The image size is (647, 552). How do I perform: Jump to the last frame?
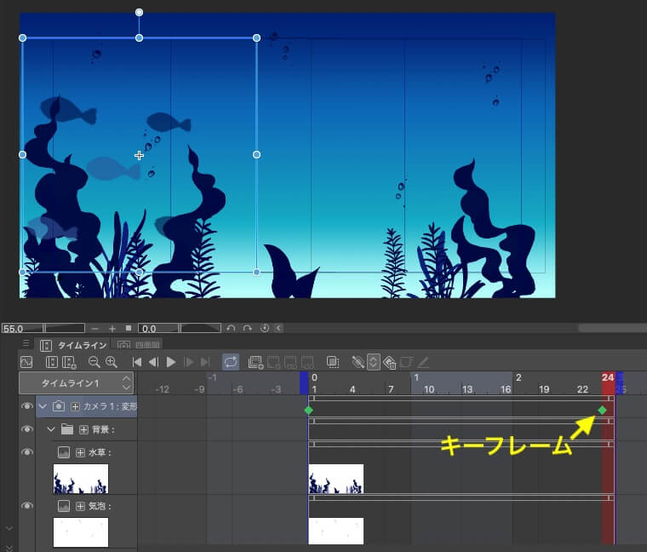(x=205, y=362)
